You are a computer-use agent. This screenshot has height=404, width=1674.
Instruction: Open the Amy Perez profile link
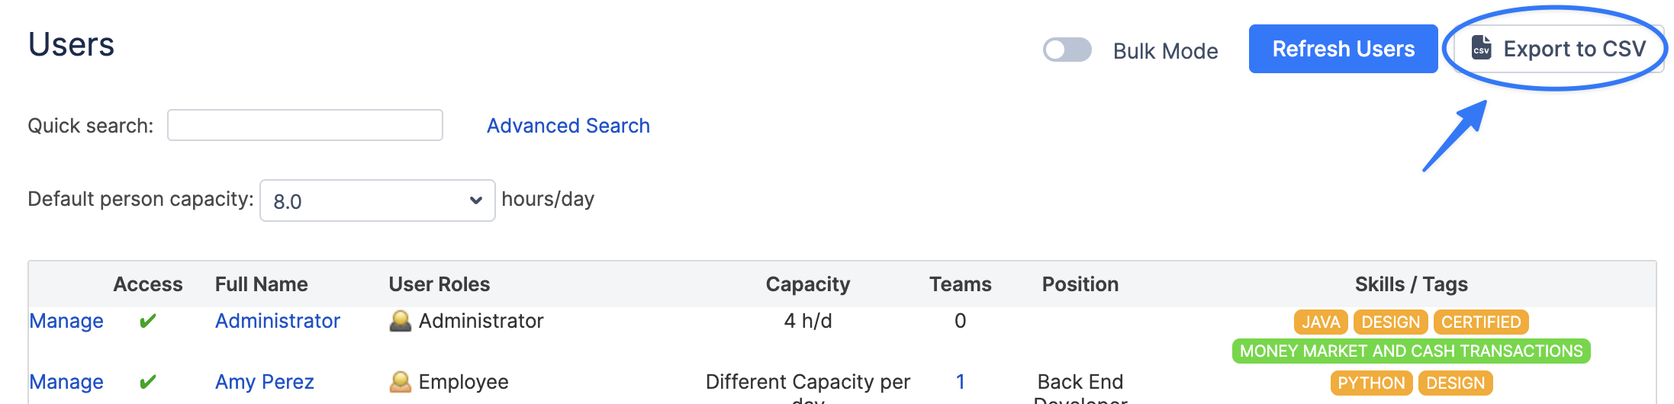click(265, 382)
